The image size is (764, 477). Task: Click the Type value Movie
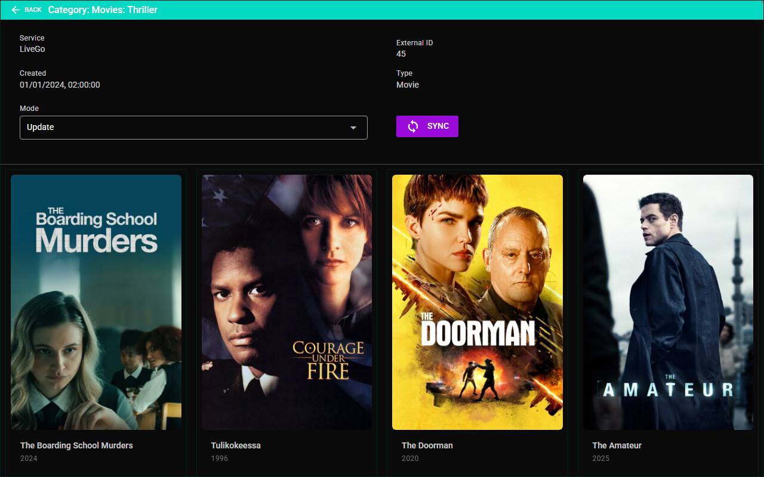coord(408,85)
